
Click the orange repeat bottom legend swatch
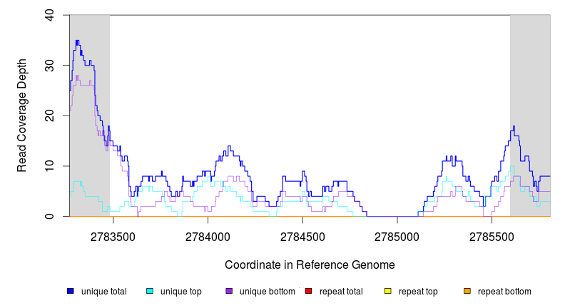click(467, 292)
